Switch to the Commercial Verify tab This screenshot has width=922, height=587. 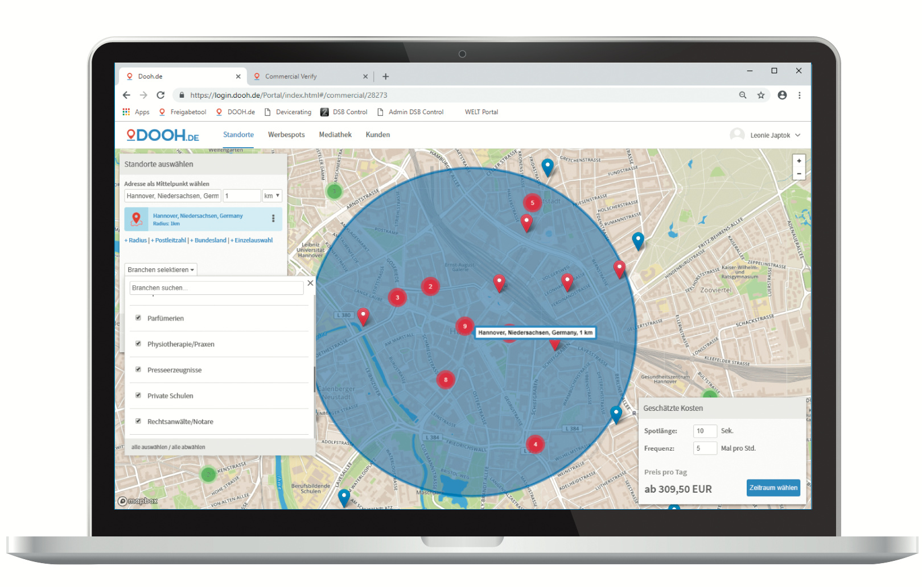pos(310,76)
